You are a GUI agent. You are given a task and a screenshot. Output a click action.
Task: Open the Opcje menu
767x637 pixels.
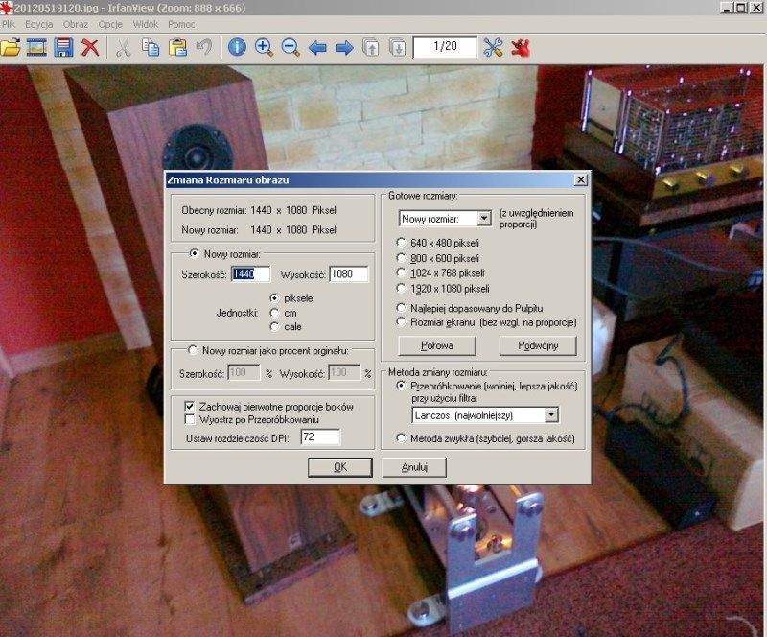coord(110,24)
